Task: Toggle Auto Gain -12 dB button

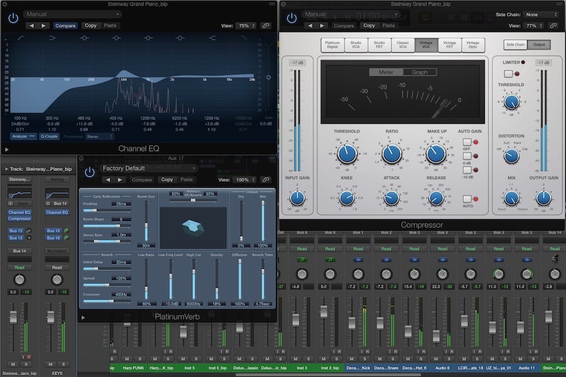Action: pos(467,170)
